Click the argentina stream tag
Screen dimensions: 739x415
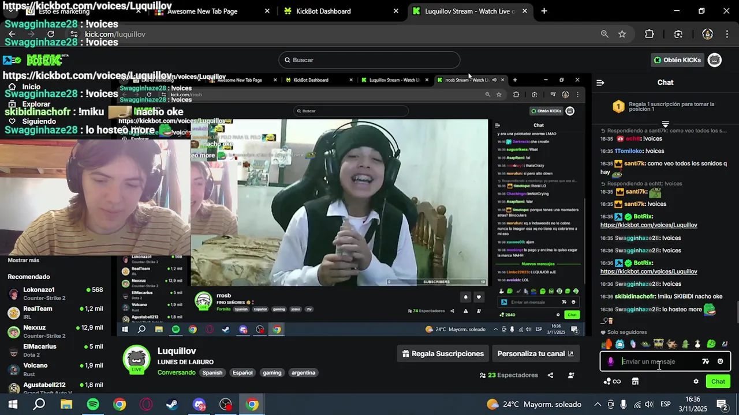click(304, 373)
